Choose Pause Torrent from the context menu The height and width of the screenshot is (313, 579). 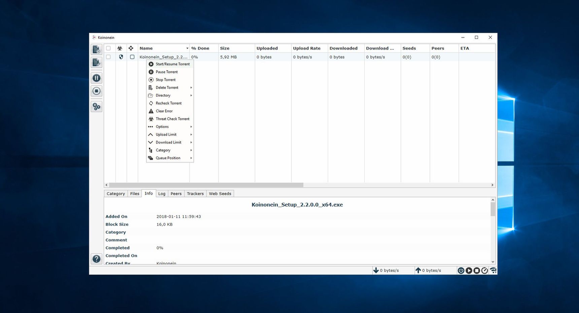click(x=170, y=72)
